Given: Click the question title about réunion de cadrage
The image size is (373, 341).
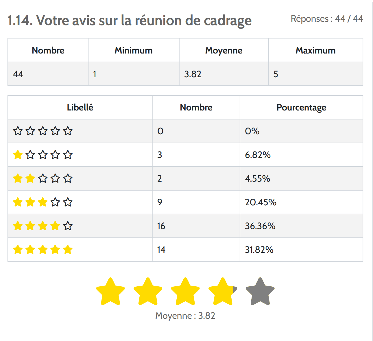Looking at the screenshot, I should 130,21.
